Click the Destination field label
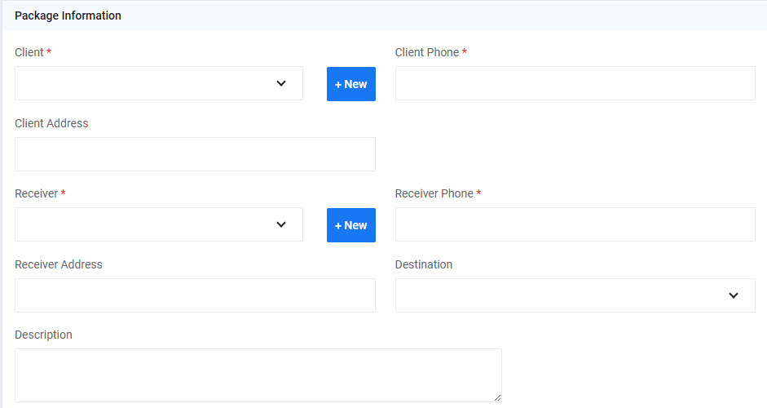767x408 pixels. [x=423, y=264]
